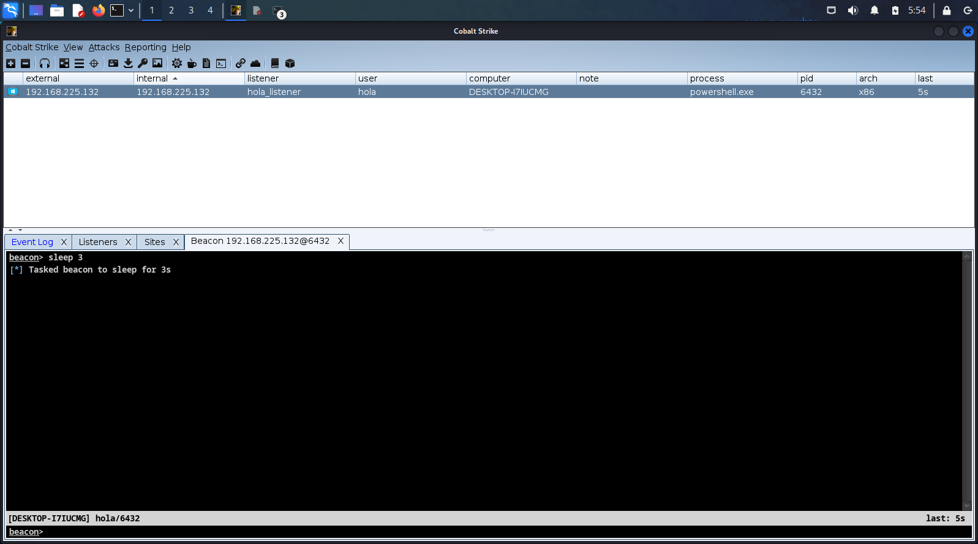Switch to session table view icon

click(79, 63)
